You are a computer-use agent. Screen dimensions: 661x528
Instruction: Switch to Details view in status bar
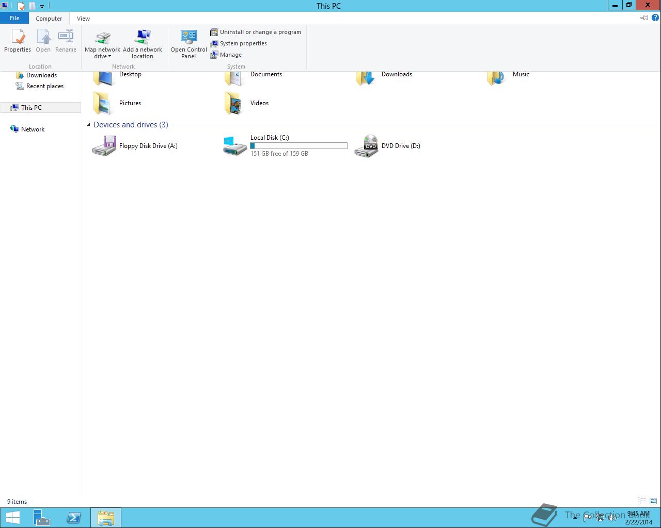point(641,501)
